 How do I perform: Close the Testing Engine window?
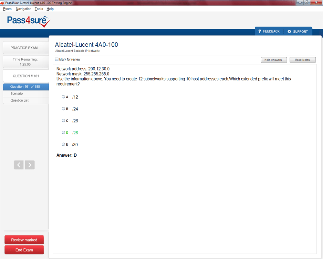pyautogui.click(x=316, y=2)
